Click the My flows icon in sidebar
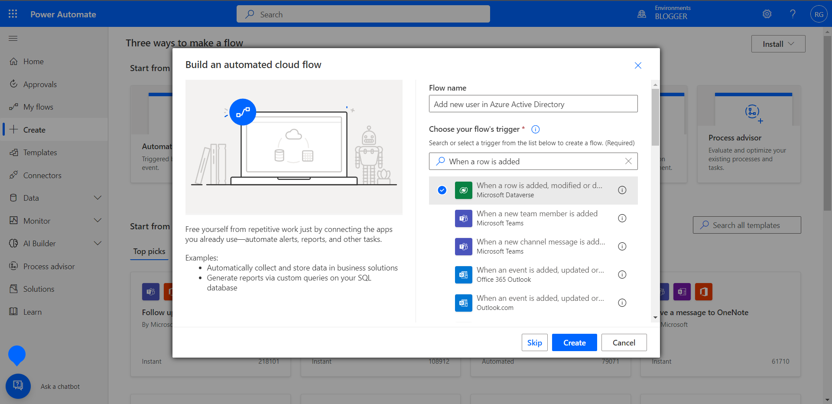832x404 pixels. pos(14,107)
